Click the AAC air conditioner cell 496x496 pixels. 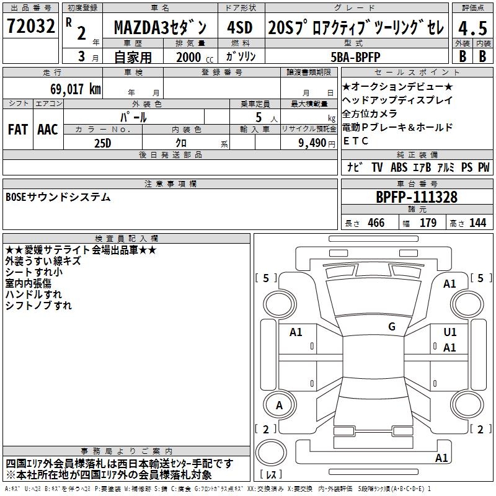[x=48, y=129]
